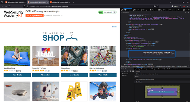Screen dimensions: 190x102
Task: Focus the Search HTML field
Action: [x=152, y=12]
